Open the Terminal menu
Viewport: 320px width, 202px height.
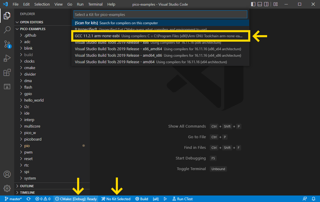95,4
